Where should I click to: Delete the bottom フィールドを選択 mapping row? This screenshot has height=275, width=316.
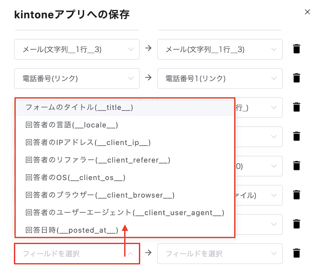296,253
